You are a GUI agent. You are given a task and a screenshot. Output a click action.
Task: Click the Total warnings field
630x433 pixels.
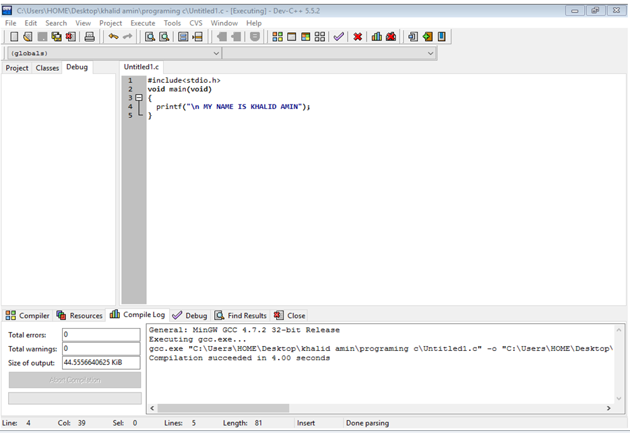tap(101, 349)
